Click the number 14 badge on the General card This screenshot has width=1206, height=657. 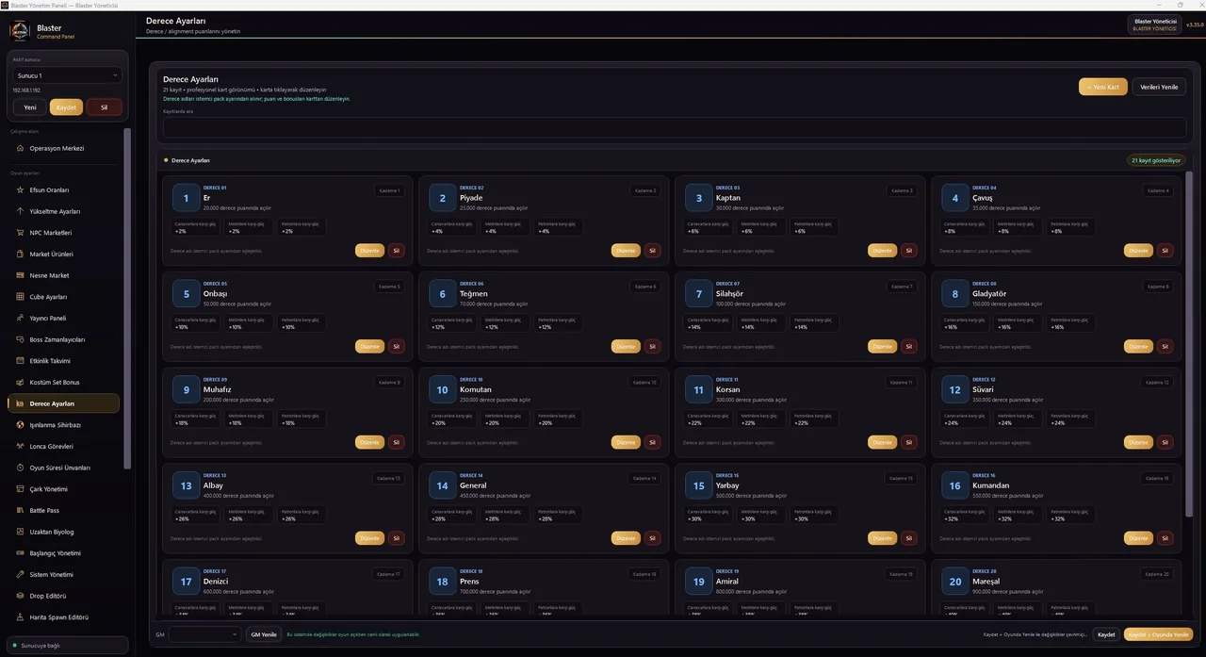coord(443,485)
